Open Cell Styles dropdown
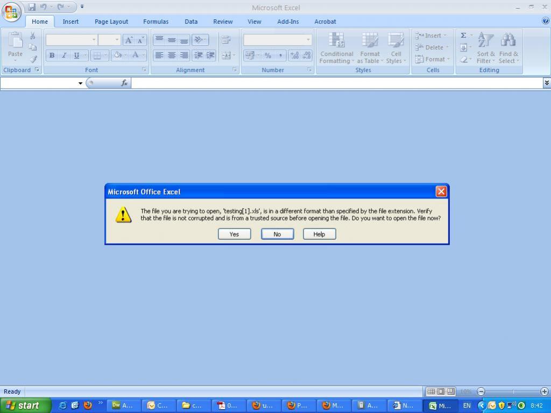The image size is (551, 413). pyautogui.click(x=395, y=48)
